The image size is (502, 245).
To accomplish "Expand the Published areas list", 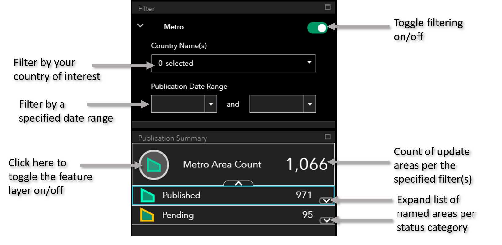I will [327, 201].
